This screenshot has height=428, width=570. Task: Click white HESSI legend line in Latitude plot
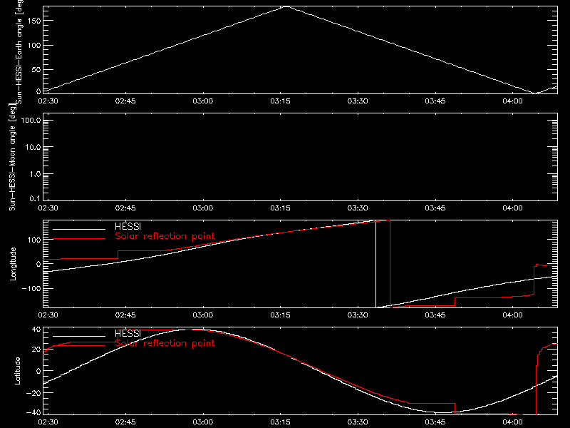(x=79, y=336)
